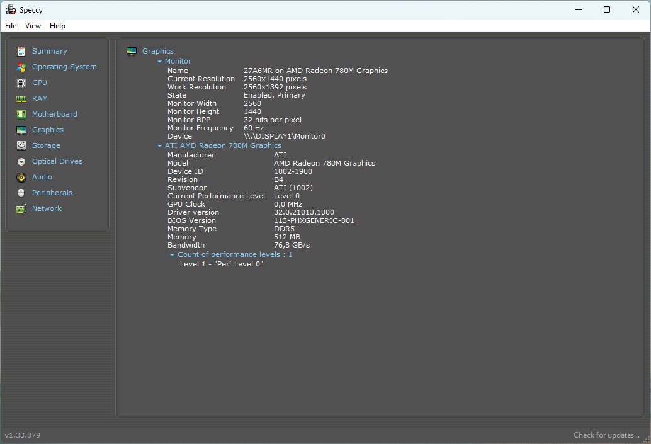
Task: Select the Optical Drives disc icon
Action: point(21,162)
